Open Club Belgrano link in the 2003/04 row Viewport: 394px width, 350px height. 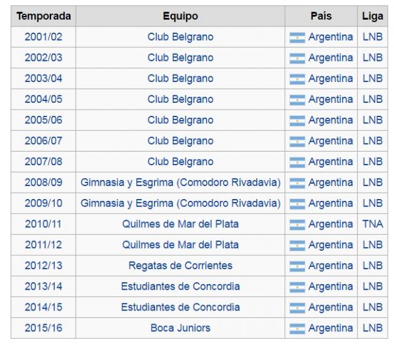(180, 78)
